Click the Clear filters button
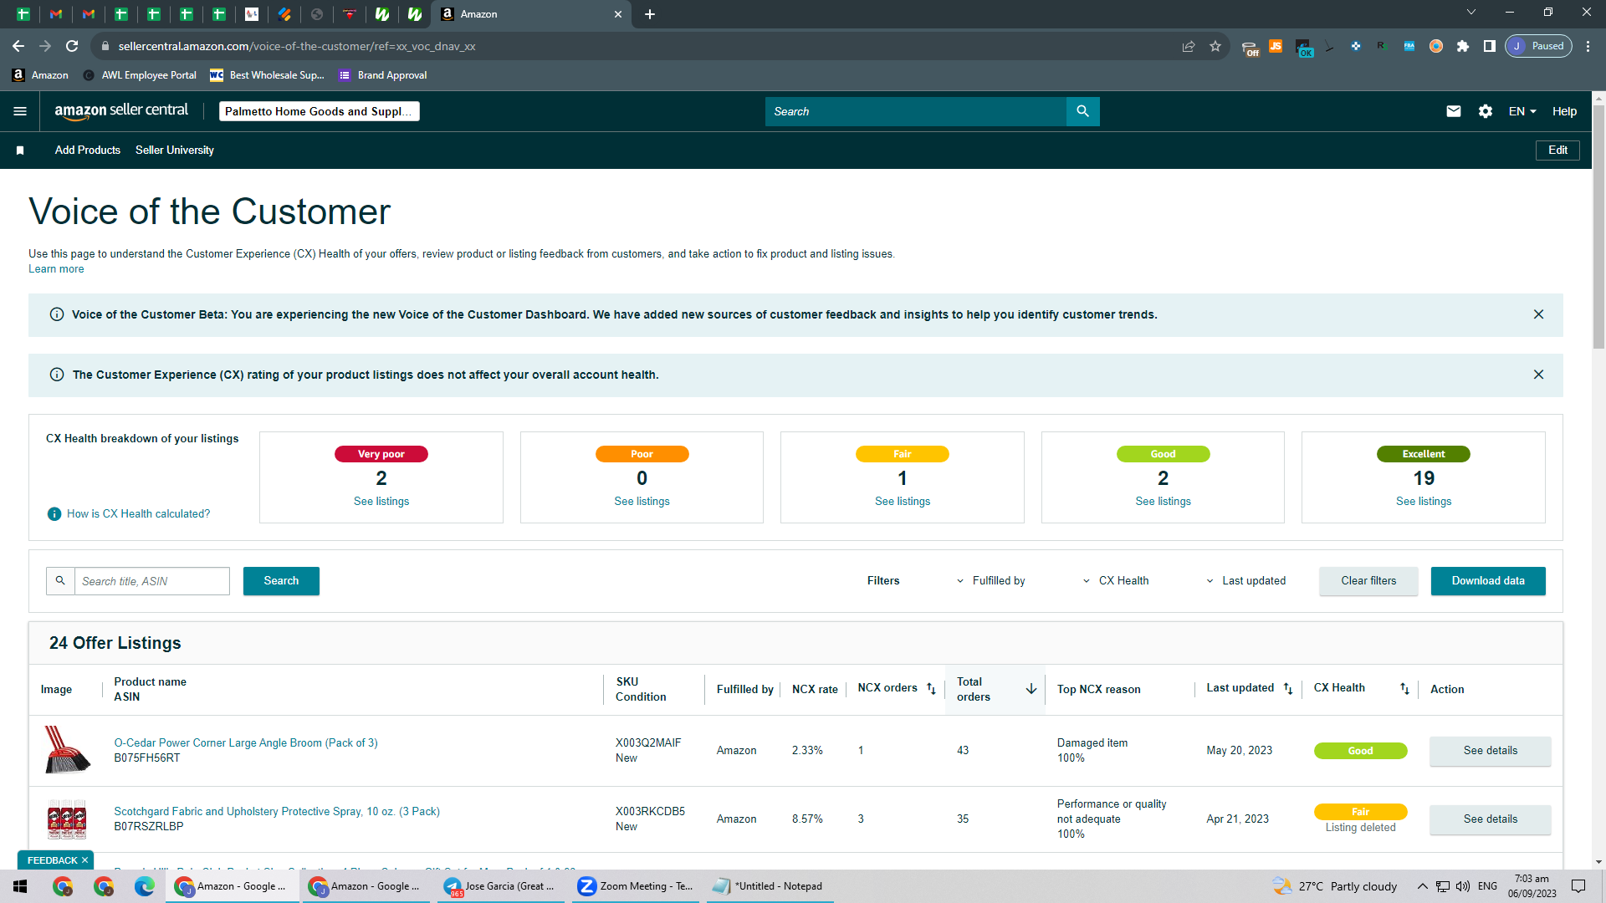The width and height of the screenshot is (1606, 903). point(1368,581)
